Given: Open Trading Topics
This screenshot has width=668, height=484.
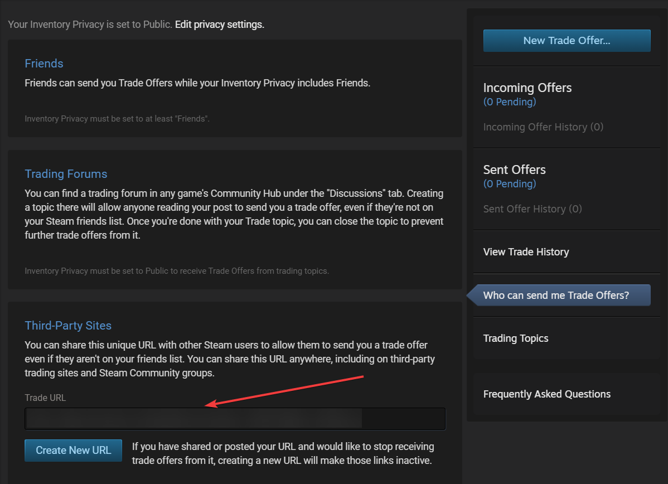Looking at the screenshot, I should 515,338.
